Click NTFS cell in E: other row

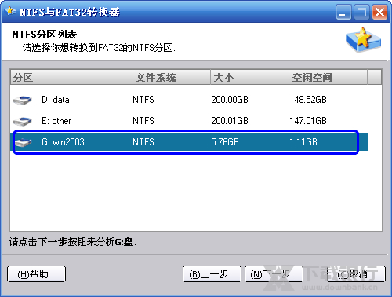[143, 121]
